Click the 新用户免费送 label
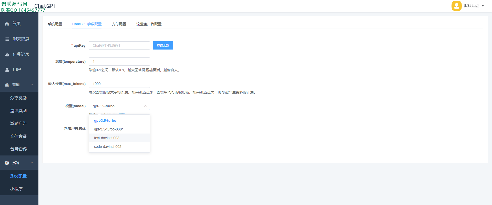The image size is (492, 205). pos(75,128)
